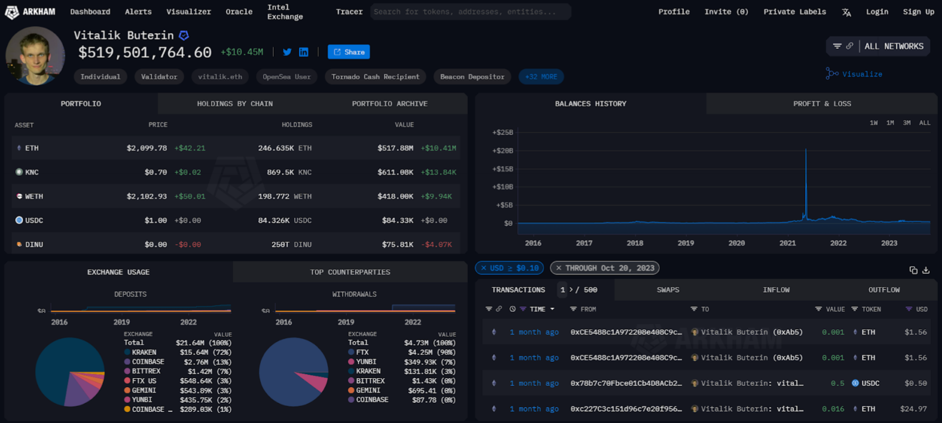Click the Visualize graph icon
The height and width of the screenshot is (423, 942).
pos(831,74)
